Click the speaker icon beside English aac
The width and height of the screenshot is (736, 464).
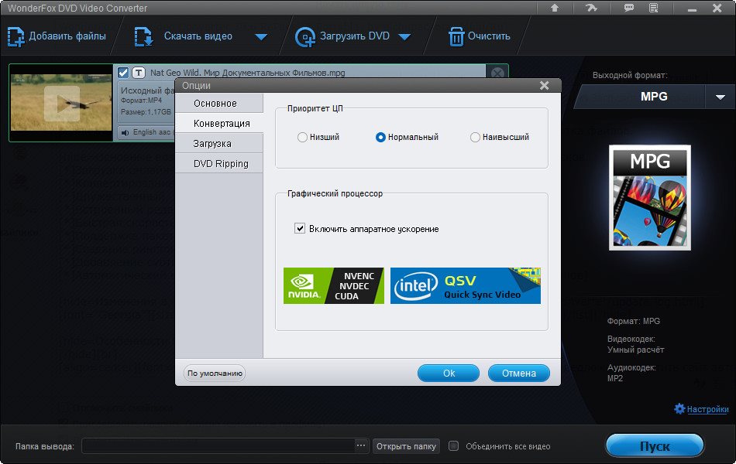pos(125,133)
